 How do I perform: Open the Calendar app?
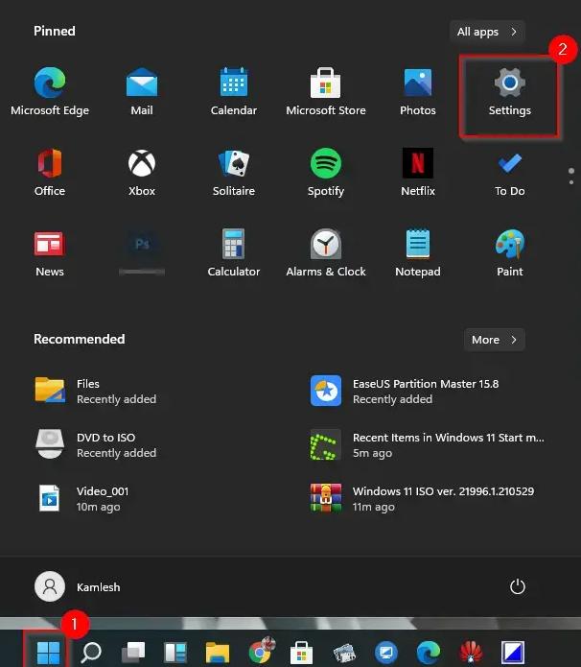point(233,91)
